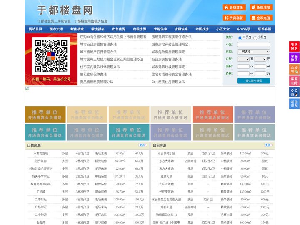Open 廉租住房保障办法 link

pos(93,75)
